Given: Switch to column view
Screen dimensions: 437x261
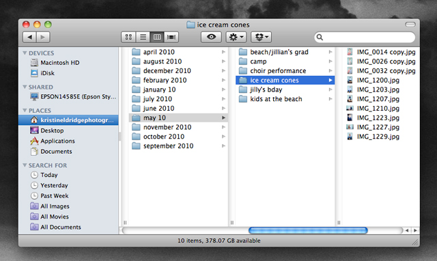Looking at the screenshot, I should pos(157,37).
